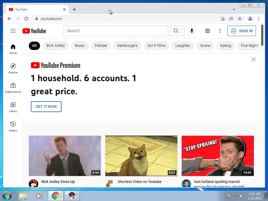Open Windows Explorer from taskbar
This screenshot has width=268, height=201.
[x=23, y=196]
